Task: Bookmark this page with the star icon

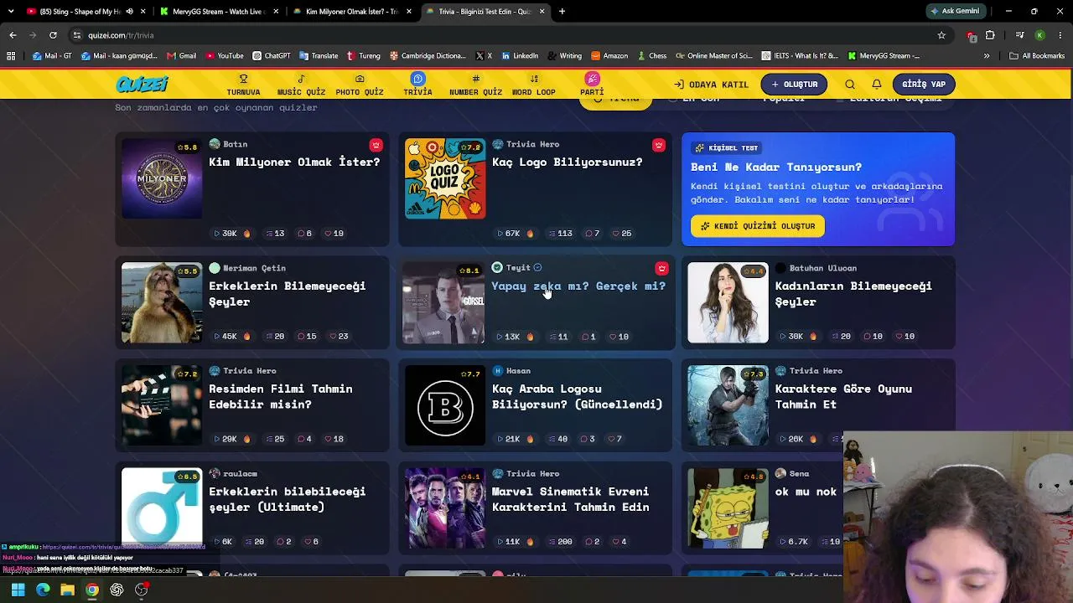Action: pos(941,35)
